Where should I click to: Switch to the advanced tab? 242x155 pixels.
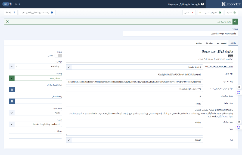click(209, 43)
